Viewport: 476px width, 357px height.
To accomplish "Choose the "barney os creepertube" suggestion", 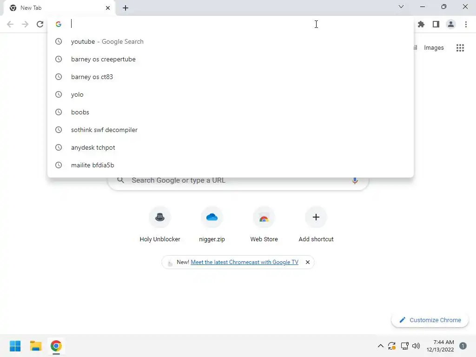I will pyautogui.click(x=231, y=59).
